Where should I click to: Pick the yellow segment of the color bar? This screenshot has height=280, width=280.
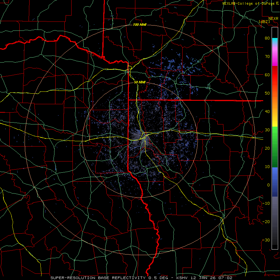pos(275,120)
